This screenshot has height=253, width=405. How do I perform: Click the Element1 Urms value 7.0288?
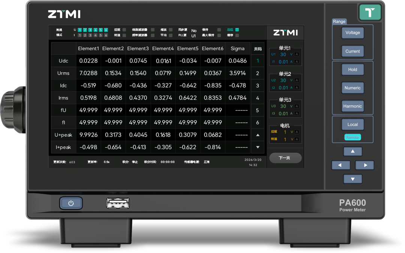pyautogui.click(x=88, y=73)
